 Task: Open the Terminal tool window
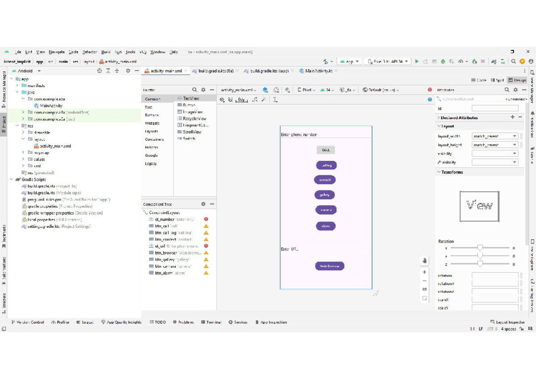click(211, 322)
